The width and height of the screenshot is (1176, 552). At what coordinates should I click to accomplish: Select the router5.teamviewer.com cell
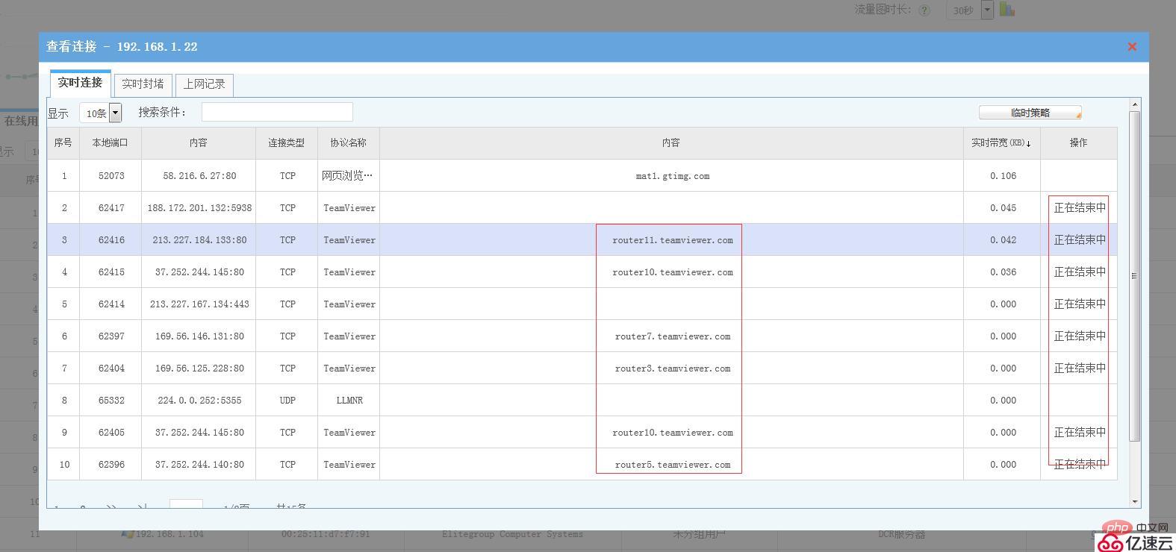[673, 465]
